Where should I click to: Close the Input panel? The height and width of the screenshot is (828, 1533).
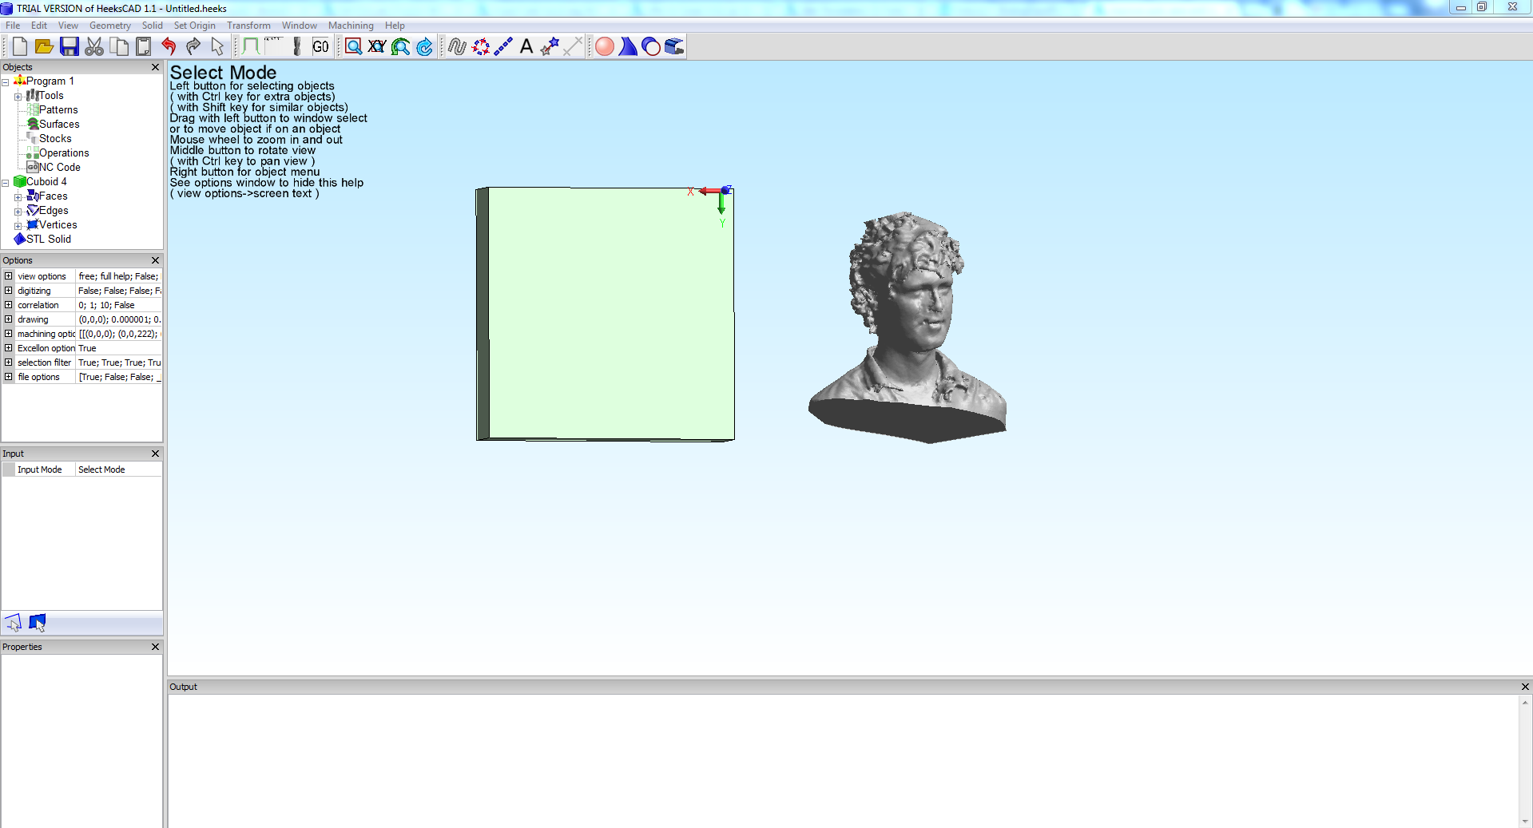coord(156,454)
